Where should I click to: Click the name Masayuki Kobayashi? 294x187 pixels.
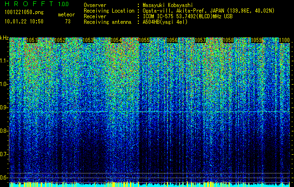(x=168, y=5)
